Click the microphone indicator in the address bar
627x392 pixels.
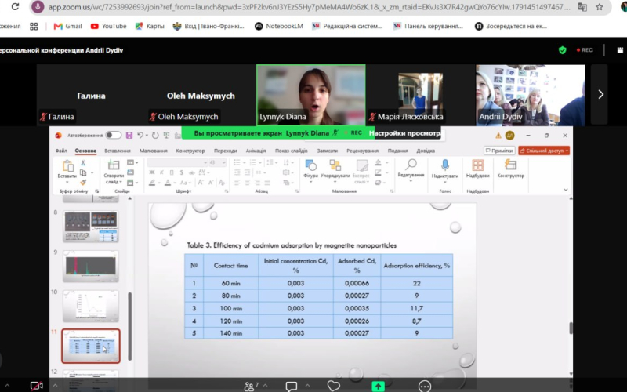38,7
